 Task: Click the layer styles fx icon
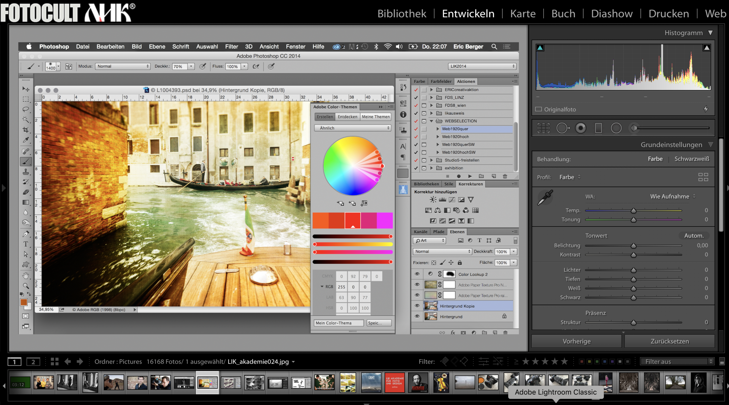453,332
